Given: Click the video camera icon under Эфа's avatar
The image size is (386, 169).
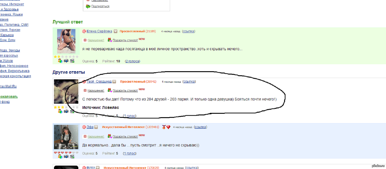Looking at the screenshot, I should (x=72, y=156).
